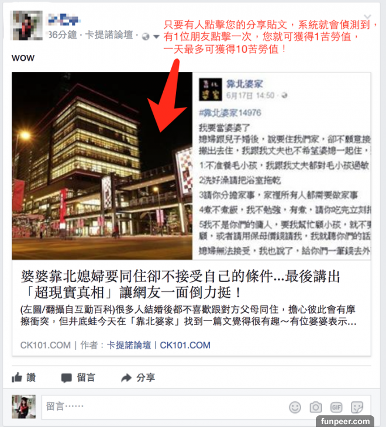Open the sticker picker icon
This screenshot has width=386, height=427.
point(357,407)
